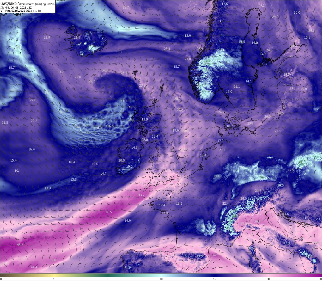Viewport: 322px width, 281px height.
Task: Click the UWC/DINI Úrkomumætti title text
Action: (x=27, y=4)
